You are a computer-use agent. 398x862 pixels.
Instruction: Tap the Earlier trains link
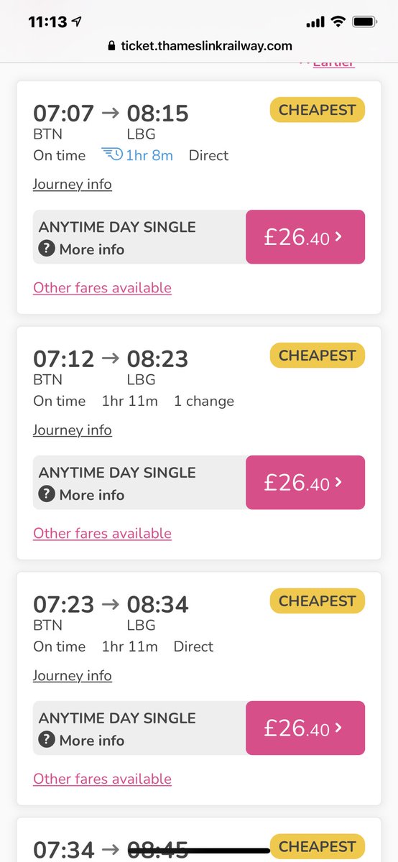point(327,63)
